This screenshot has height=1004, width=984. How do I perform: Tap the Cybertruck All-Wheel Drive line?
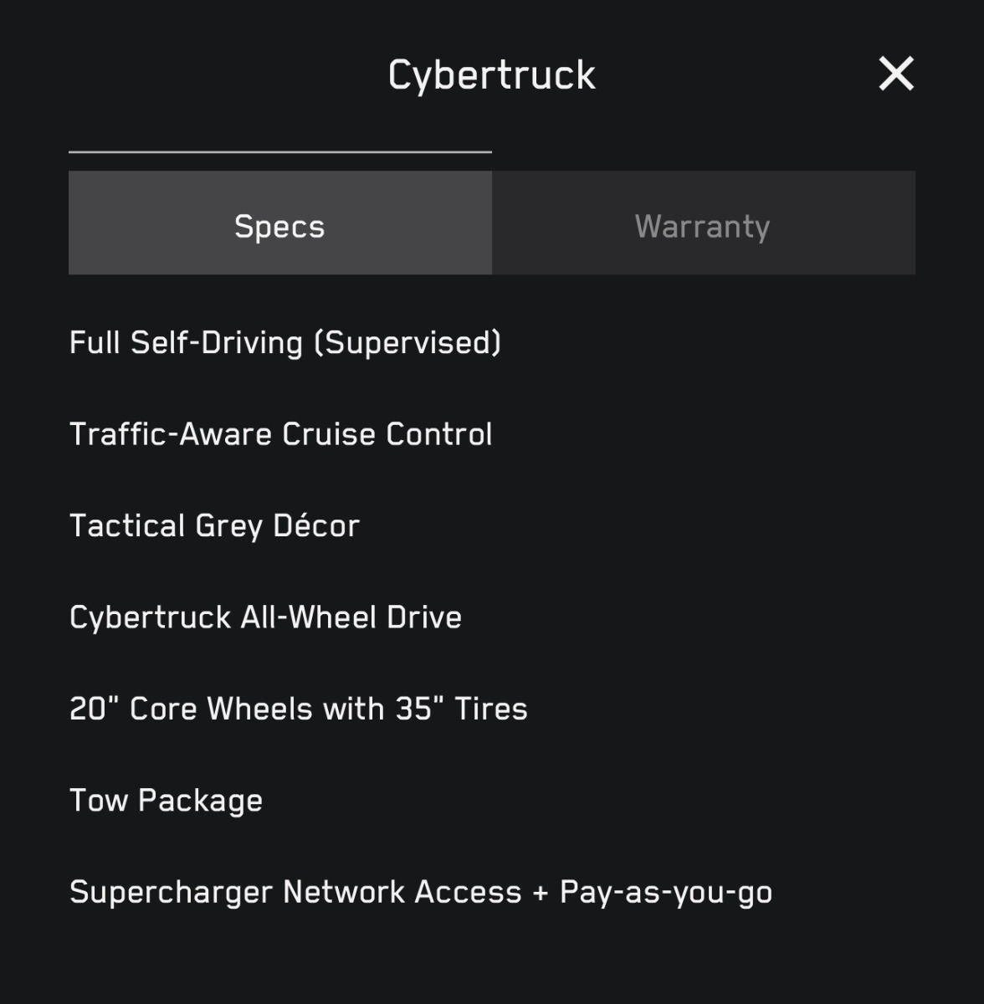coord(265,617)
